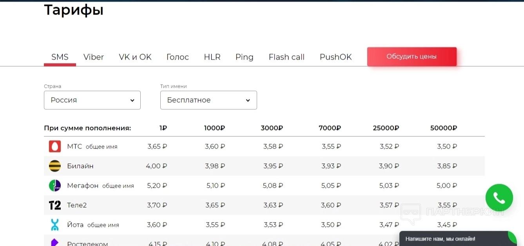Click the MTS operator logo icon
The width and height of the screenshot is (524, 246).
55,147
